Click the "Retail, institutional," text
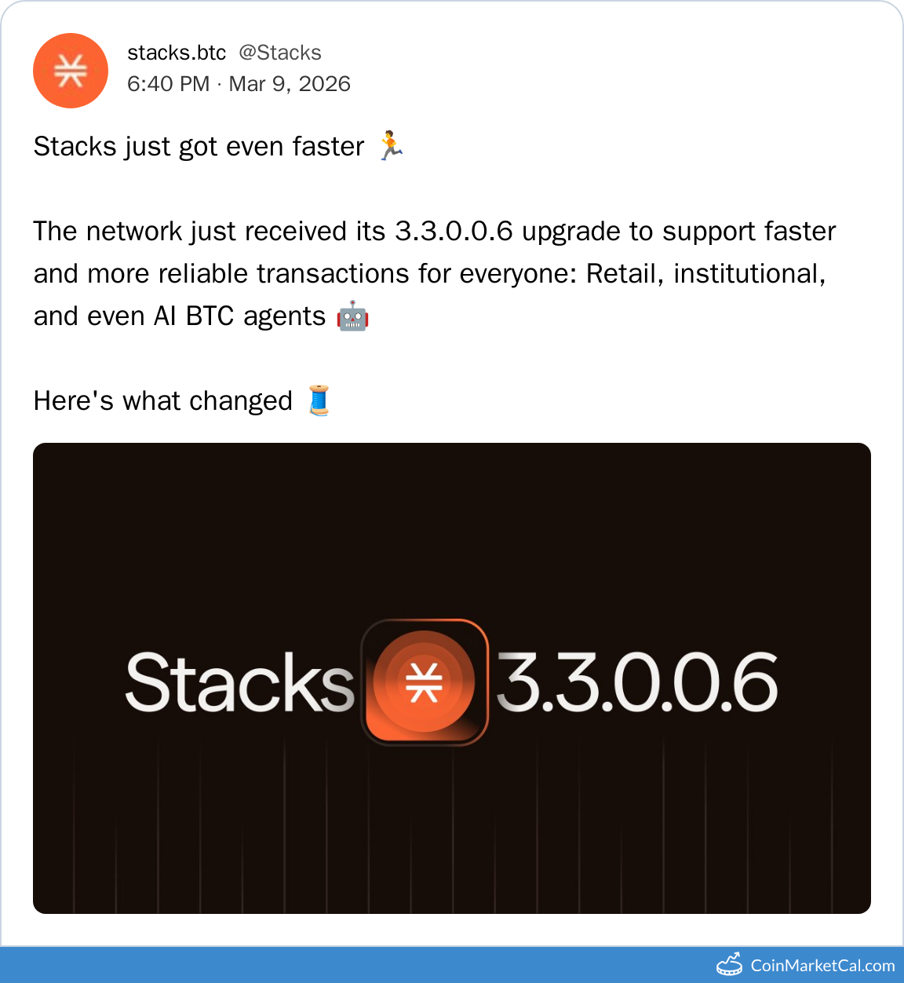This screenshot has width=904, height=983. [x=705, y=274]
